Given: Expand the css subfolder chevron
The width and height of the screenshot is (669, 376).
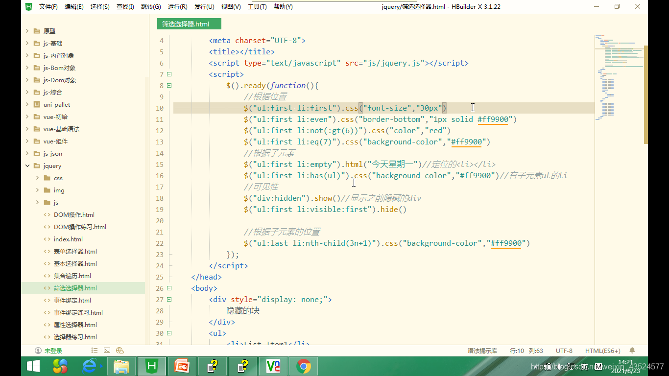Looking at the screenshot, I should tap(38, 178).
